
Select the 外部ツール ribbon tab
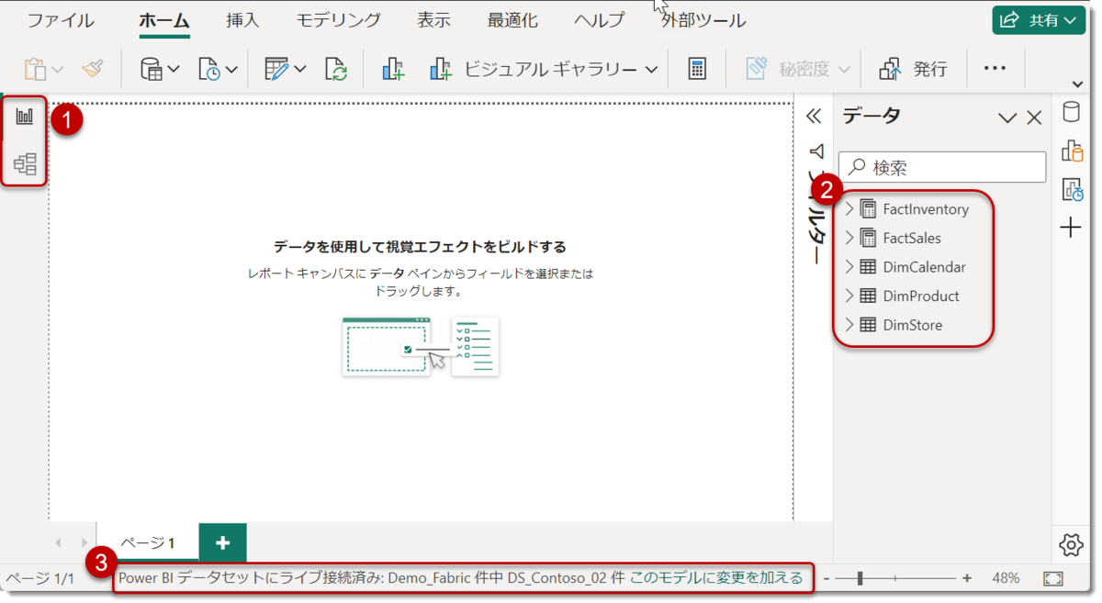[x=703, y=20]
